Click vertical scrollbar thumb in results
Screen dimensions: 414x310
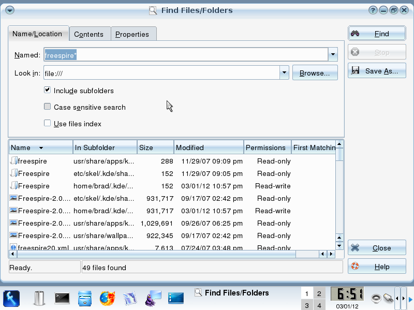tap(339, 154)
